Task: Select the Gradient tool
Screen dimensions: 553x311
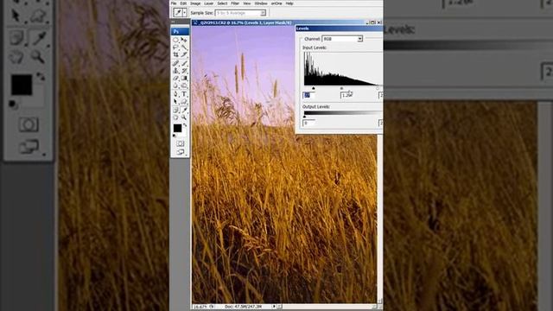Action: 184,78
